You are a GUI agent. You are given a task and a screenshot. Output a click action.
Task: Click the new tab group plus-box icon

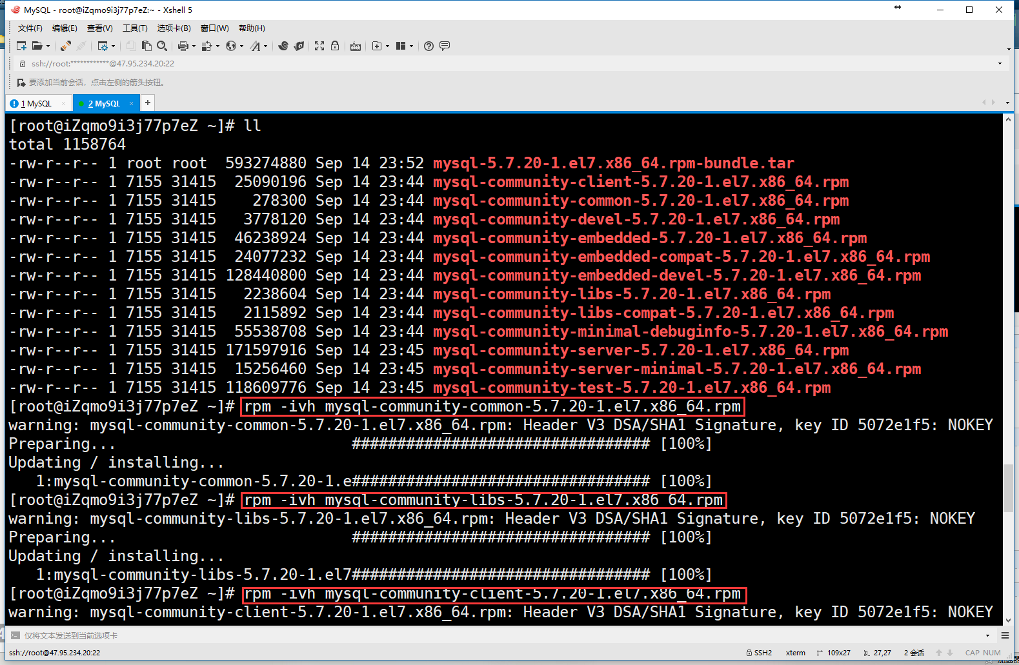(377, 46)
